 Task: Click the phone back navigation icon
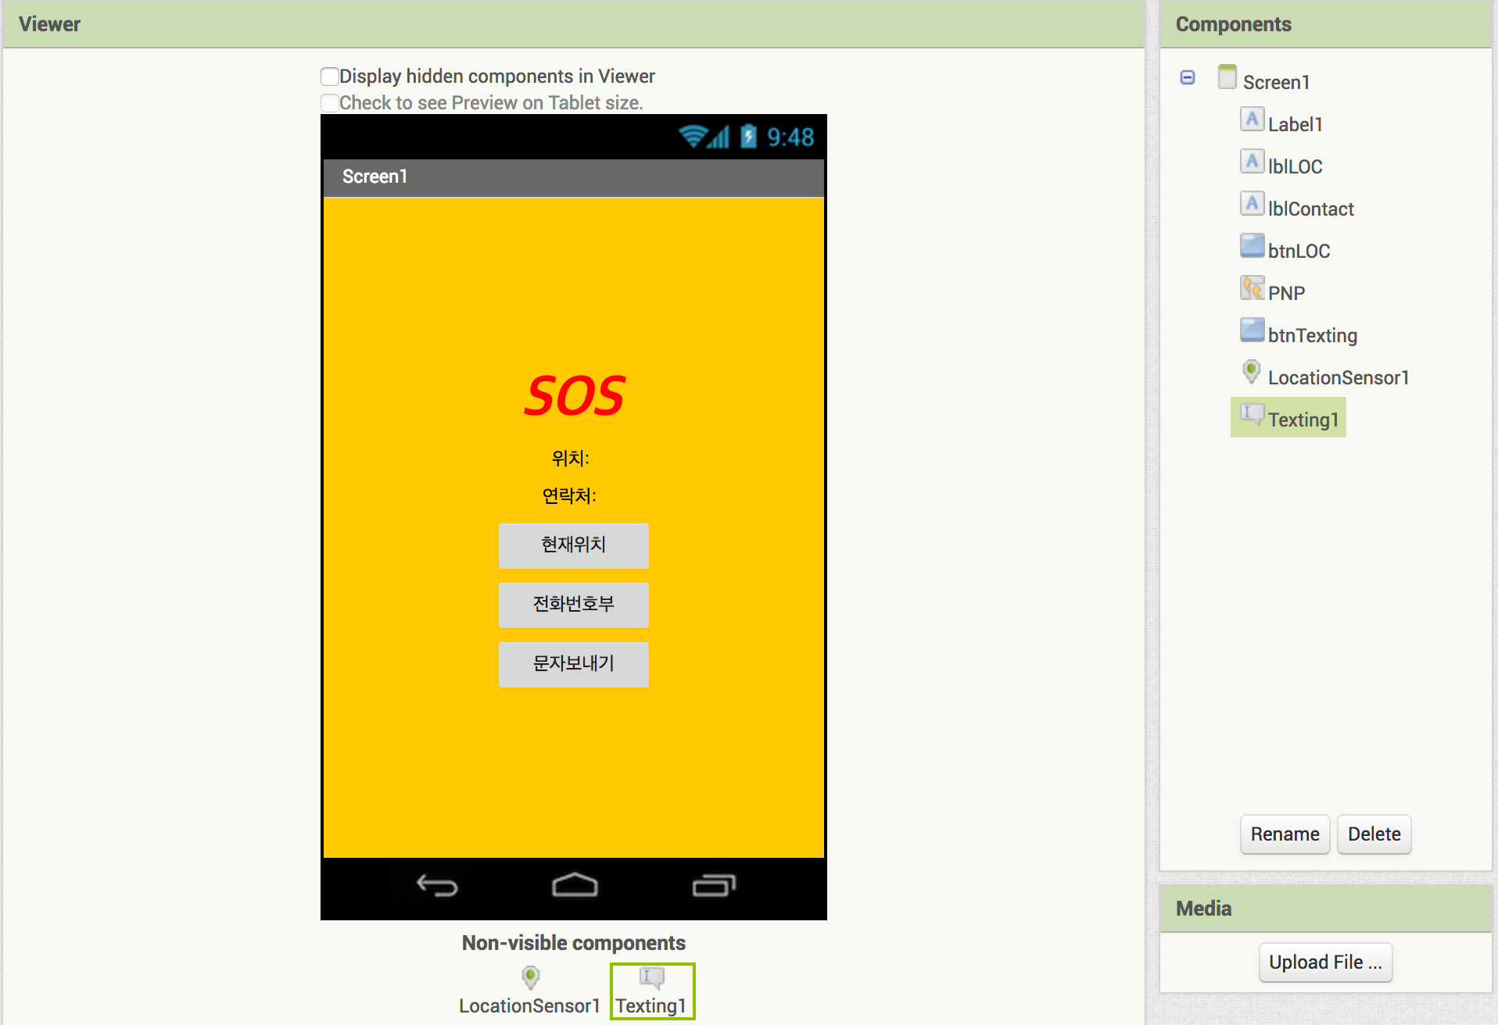(437, 886)
